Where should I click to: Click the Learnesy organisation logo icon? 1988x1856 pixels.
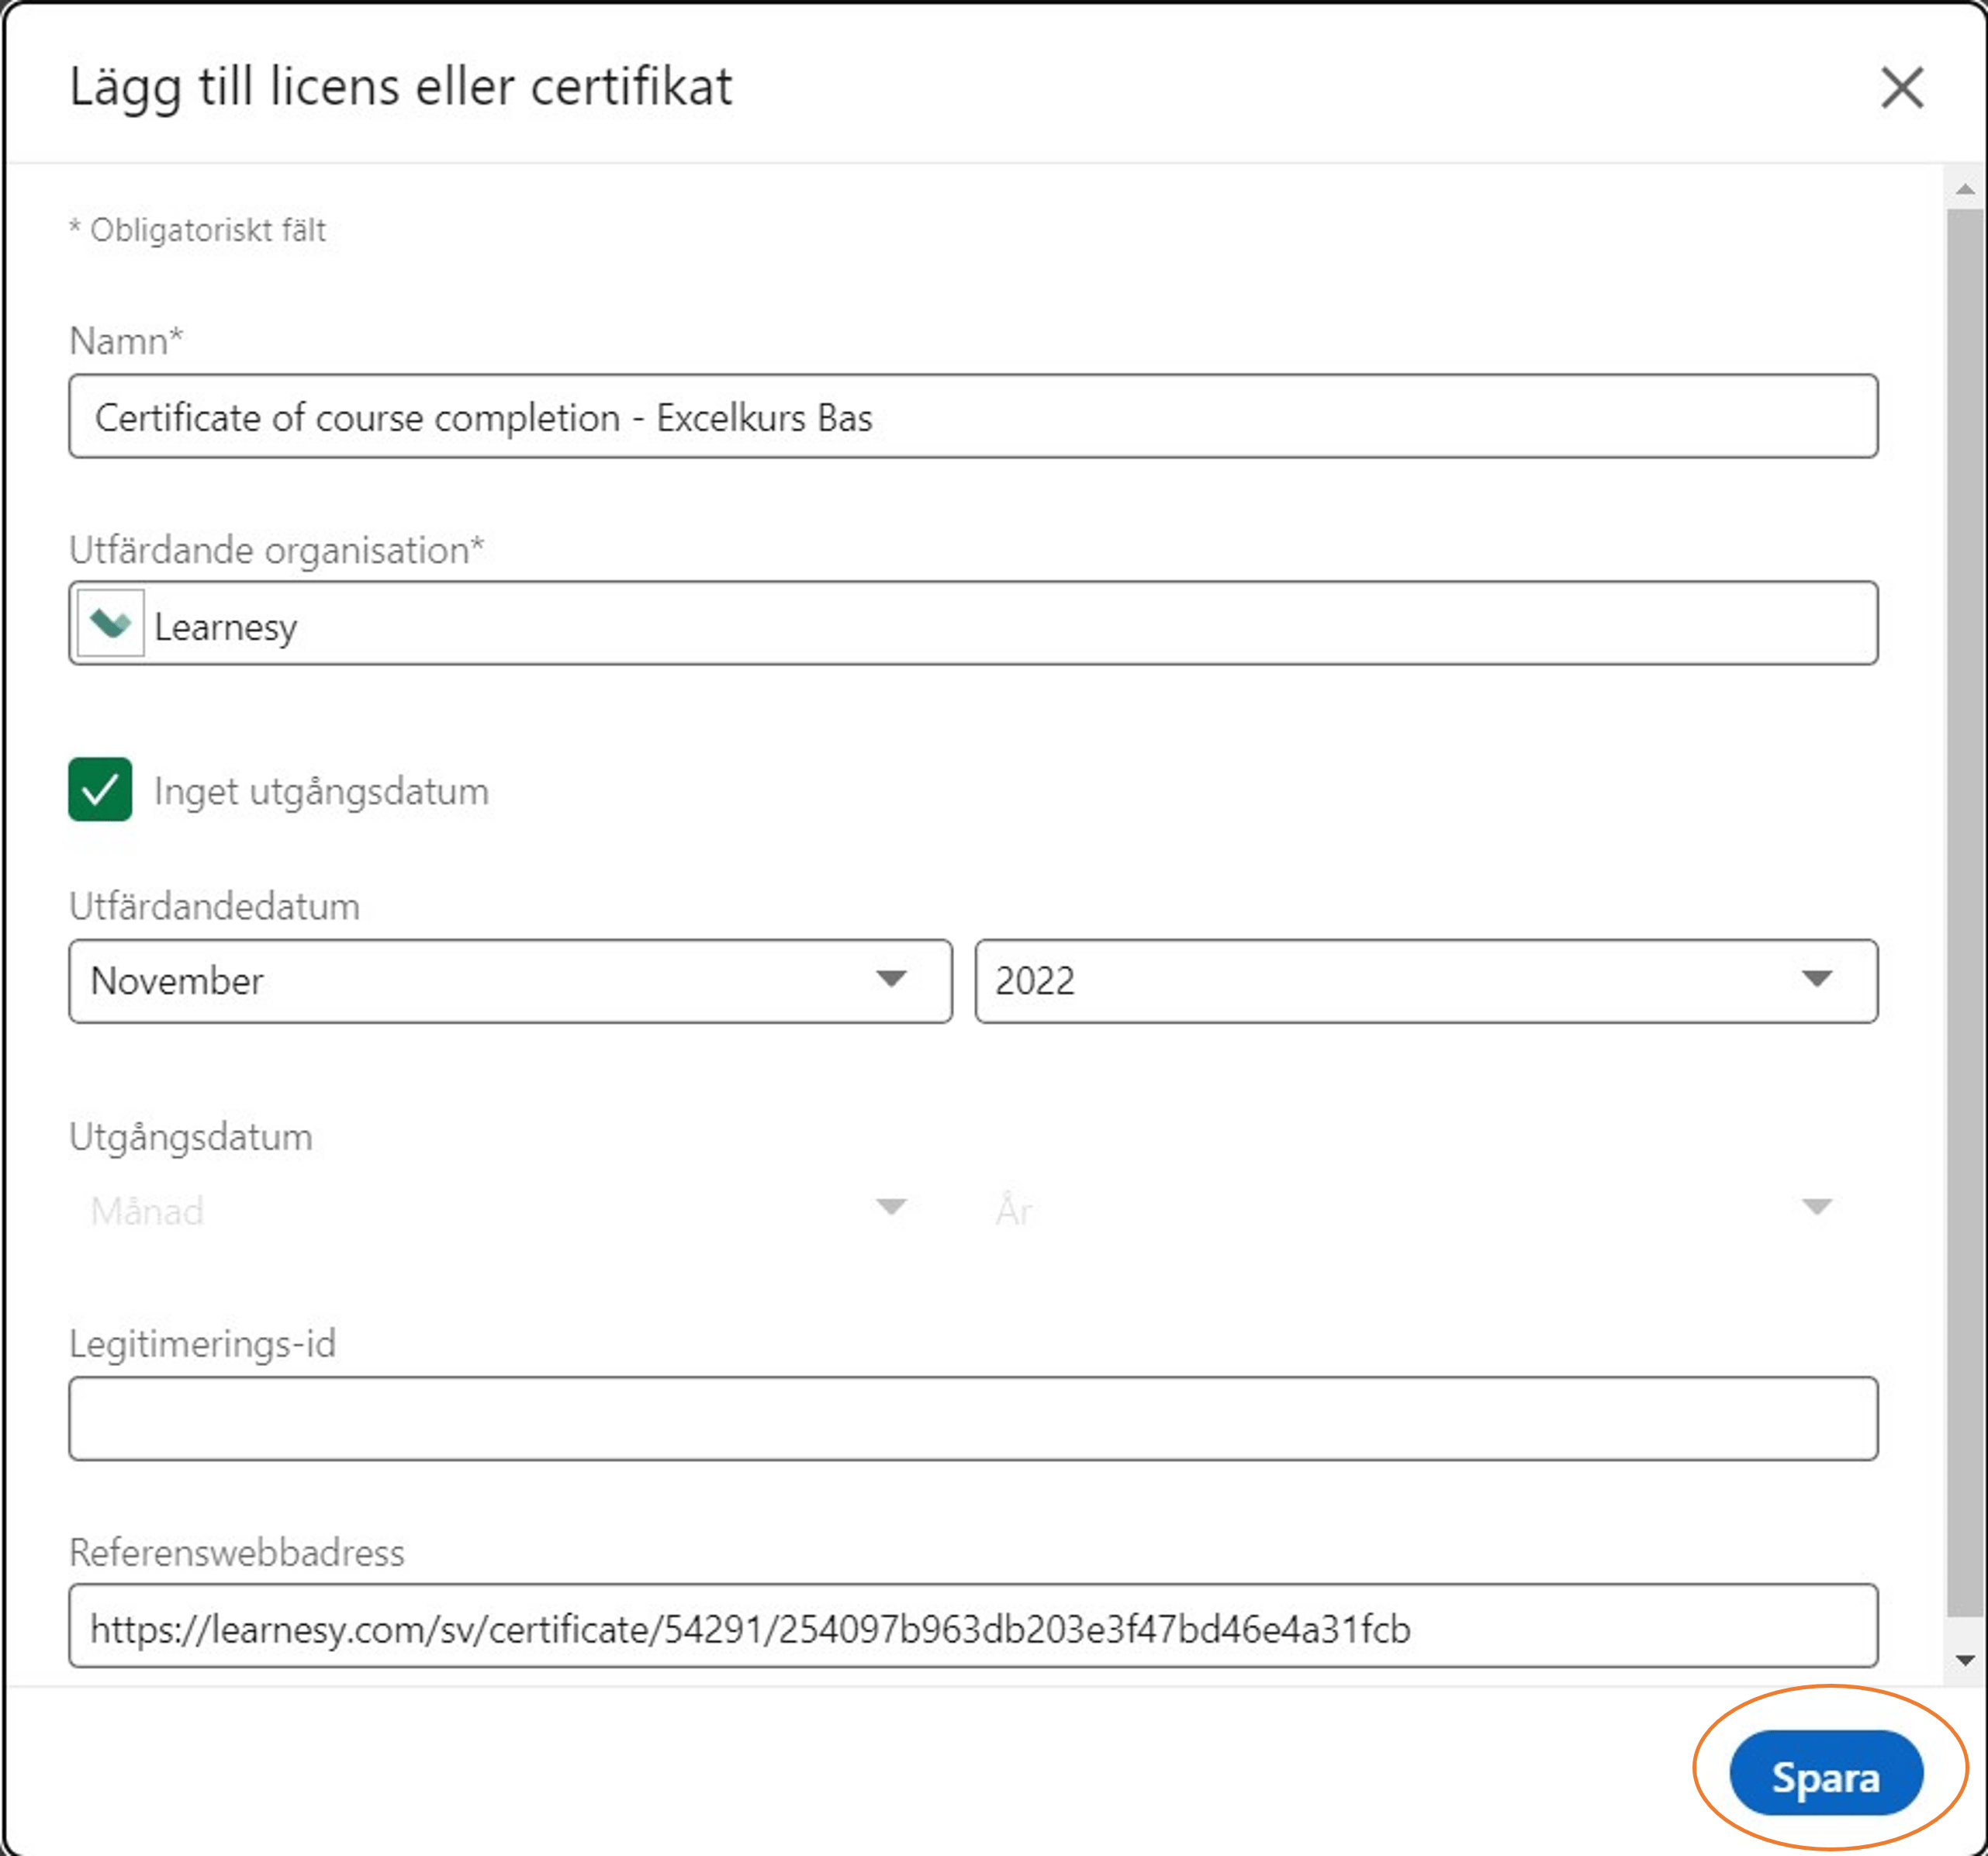click(x=110, y=624)
